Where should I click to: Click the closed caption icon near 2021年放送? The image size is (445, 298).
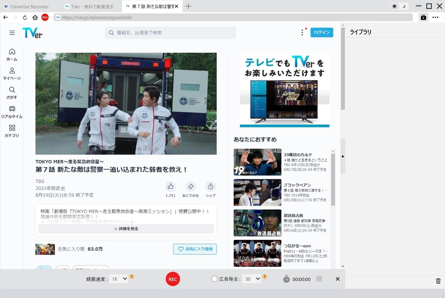click(x=63, y=188)
